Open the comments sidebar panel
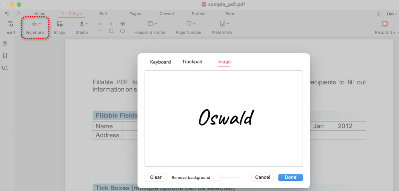The image size is (399, 191). 5,68
